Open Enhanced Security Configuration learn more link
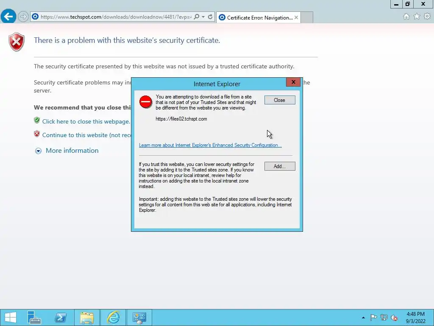 click(x=210, y=145)
